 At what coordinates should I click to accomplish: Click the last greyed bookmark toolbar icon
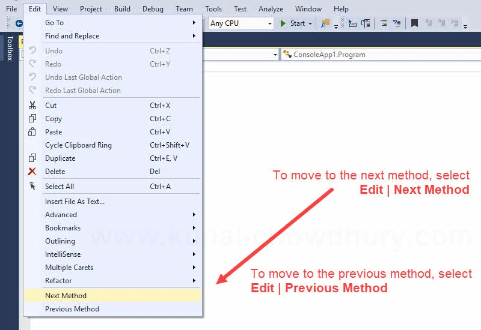point(455,23)
